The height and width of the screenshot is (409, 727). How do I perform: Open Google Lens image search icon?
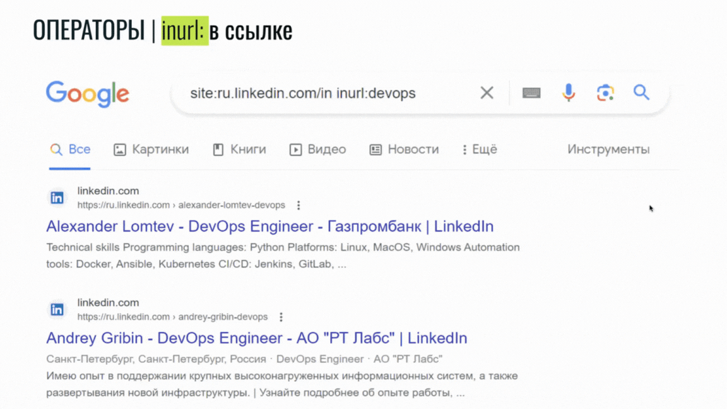(605, 93)
